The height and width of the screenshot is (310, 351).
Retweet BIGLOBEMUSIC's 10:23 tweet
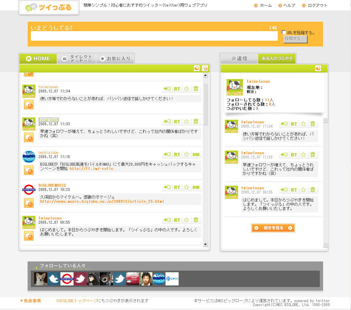pyautogui.click(x=177, y=187)
